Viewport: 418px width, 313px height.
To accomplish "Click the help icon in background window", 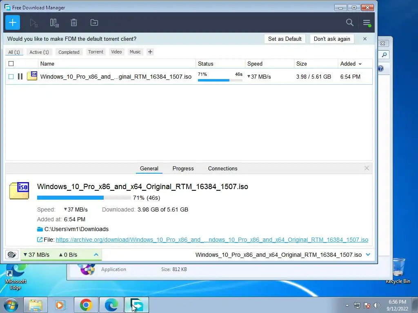I will (381, 68).
